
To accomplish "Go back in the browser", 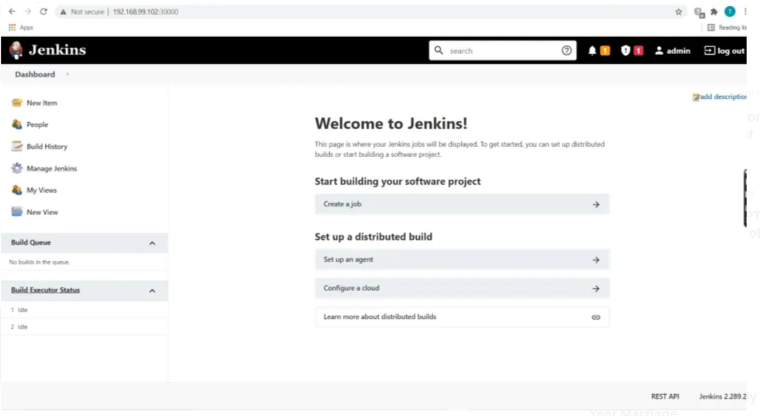I will coord(12,12).
